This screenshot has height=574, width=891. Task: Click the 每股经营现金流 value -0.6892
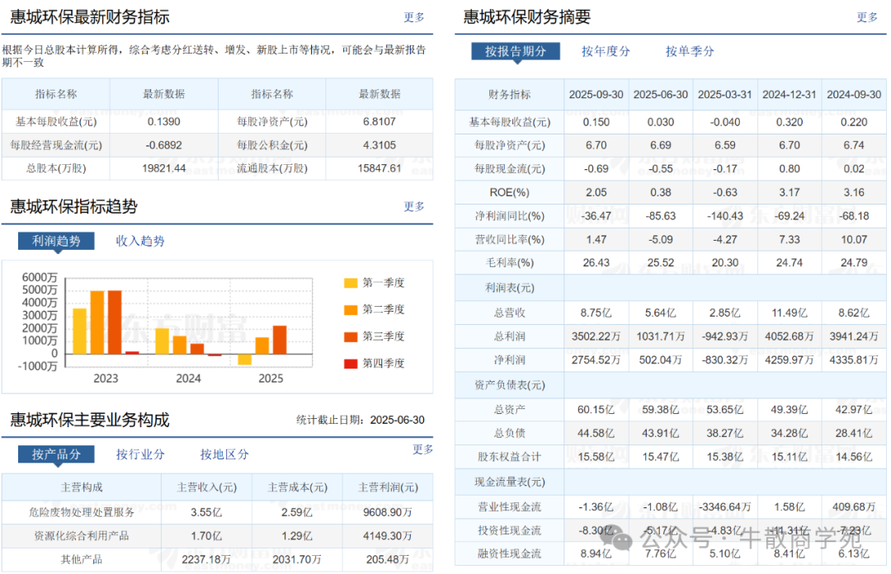click(163, 145)
